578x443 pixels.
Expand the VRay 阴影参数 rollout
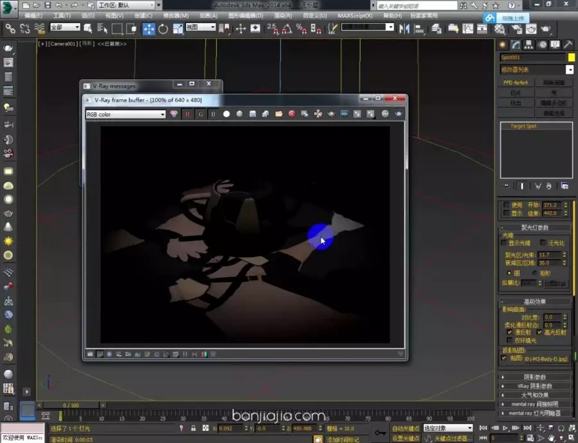(534, 386)
